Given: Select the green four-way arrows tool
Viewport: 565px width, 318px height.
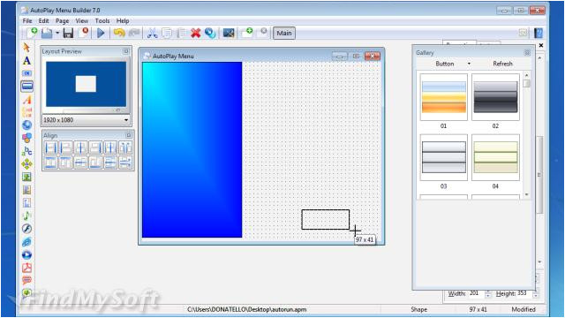Looking at the screenshot, I should 26,164.
